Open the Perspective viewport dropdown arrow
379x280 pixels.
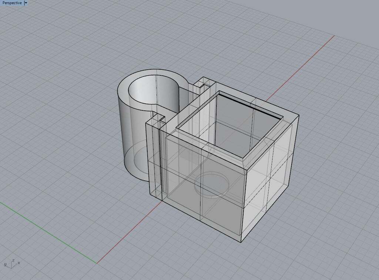tap(26, 3)
